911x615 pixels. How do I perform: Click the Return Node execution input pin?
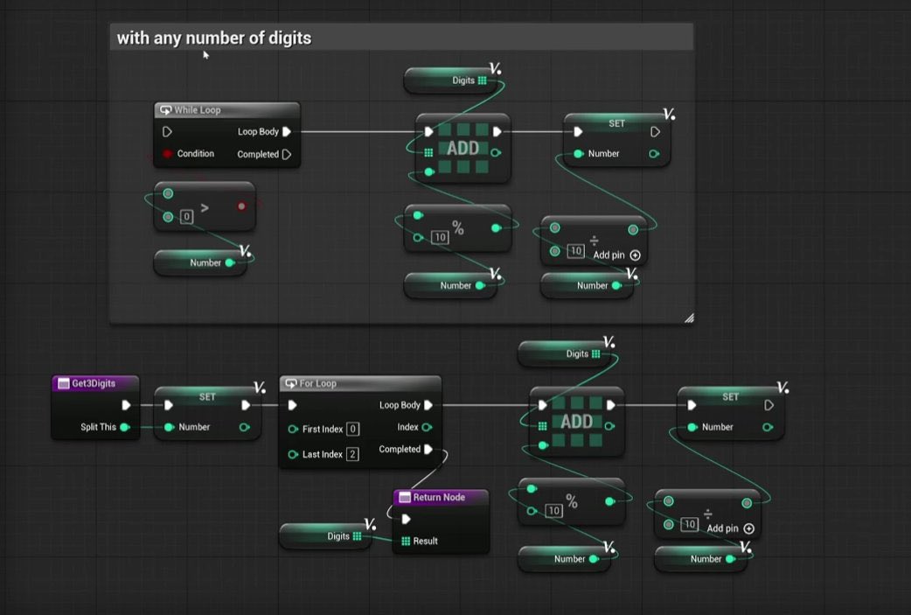pyautogui.click(x=407, y=519)
